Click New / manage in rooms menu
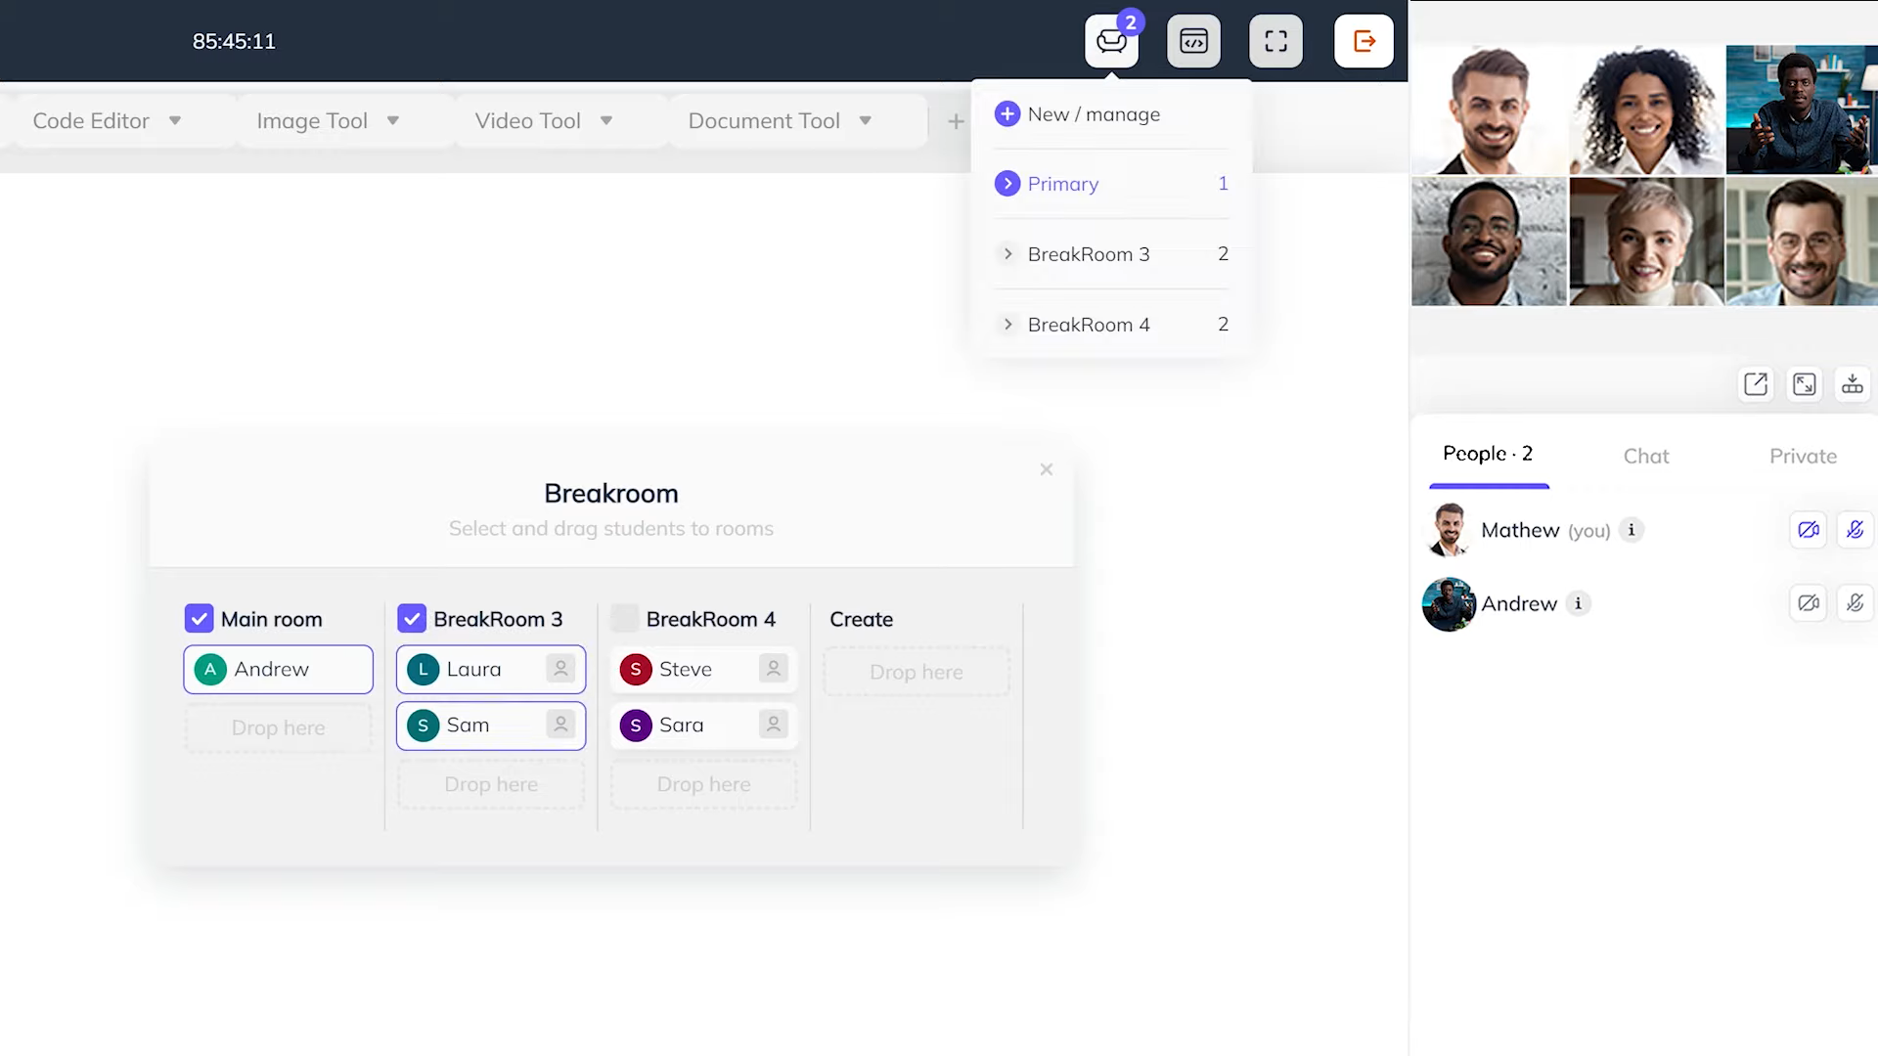The image size is (1878, 1056). [x=1093, y=114]
